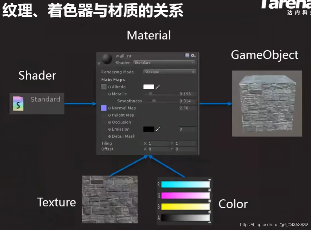Open the Rendering Mode Opaque dropdown
This screenshot has height=230, width=311.
(x=170, y=72)
